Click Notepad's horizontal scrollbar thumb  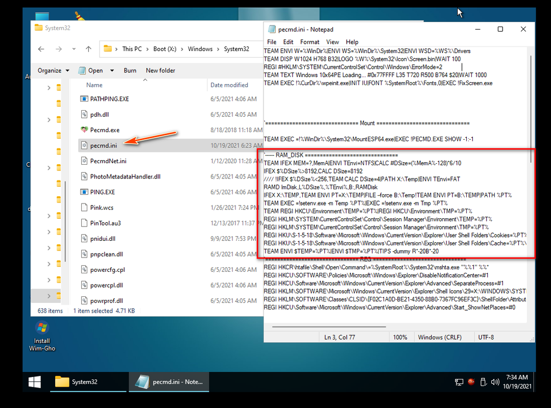(x=329, y=326)
